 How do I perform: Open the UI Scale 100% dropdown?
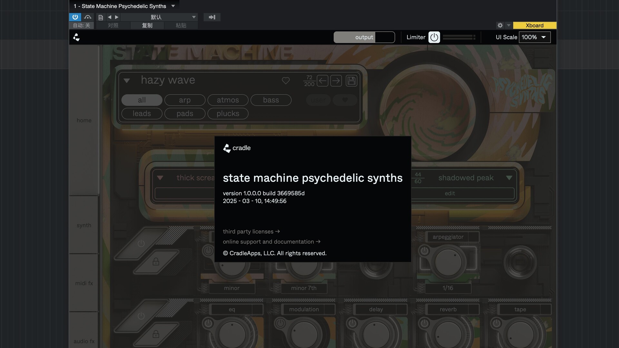point(535,37)
